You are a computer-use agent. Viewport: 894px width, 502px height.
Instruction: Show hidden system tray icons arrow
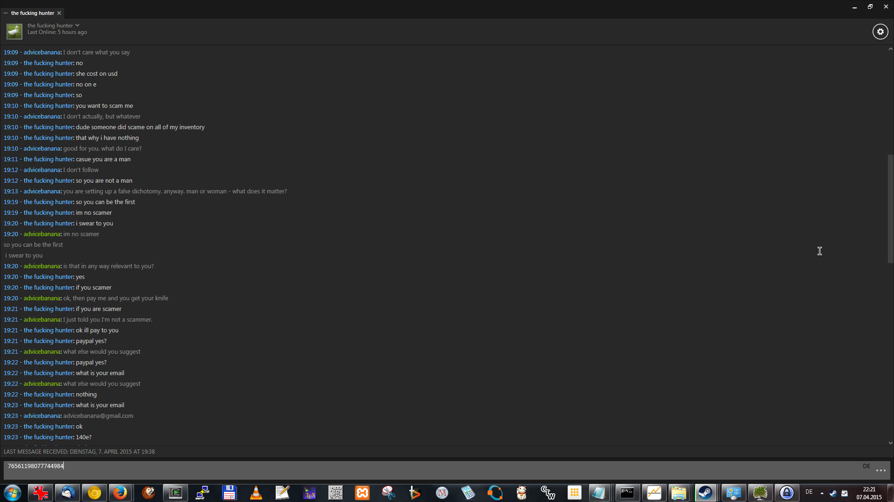pos(822,493)
